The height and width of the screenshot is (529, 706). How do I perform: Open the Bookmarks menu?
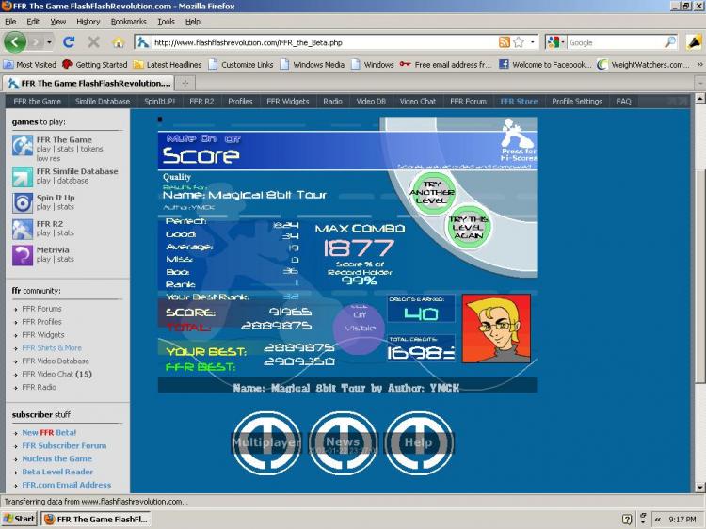tap(128, 22)
